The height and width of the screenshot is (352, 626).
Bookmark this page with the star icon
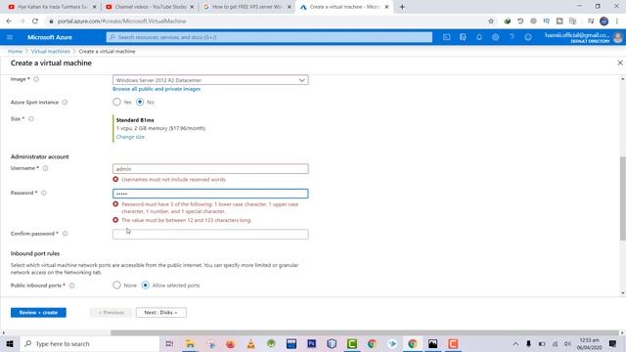[491, 22]
